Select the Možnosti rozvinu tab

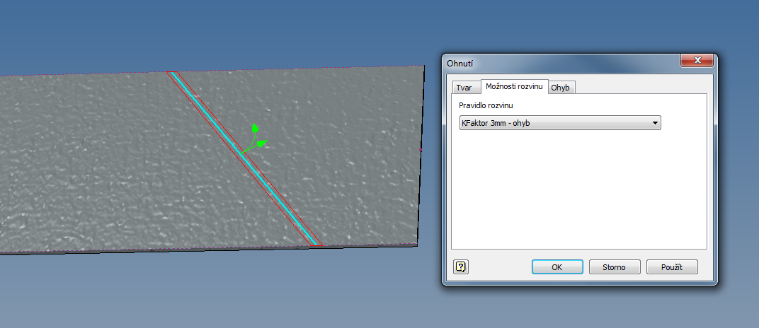point(514,86)
